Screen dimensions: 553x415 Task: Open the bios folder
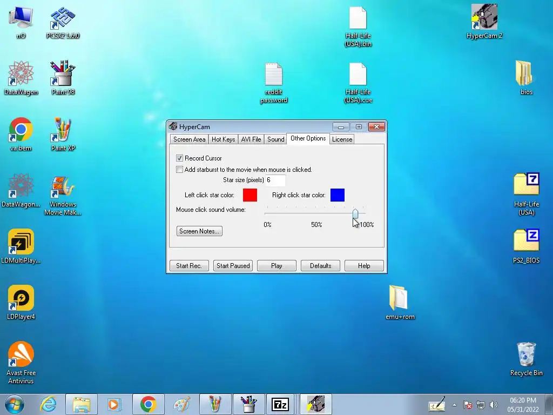pos(526,78)
